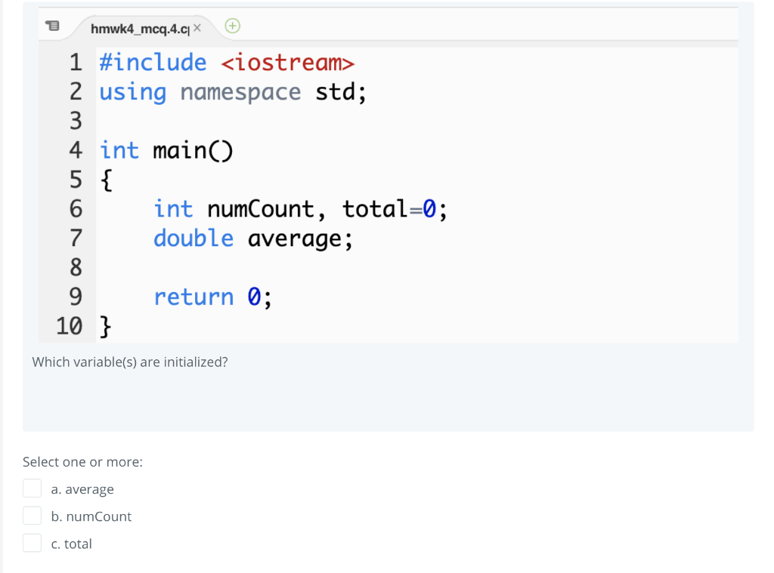Screen dimensions: 774x573
Task: Click the keyword namespace on line 2
Action: pos(240,91)
